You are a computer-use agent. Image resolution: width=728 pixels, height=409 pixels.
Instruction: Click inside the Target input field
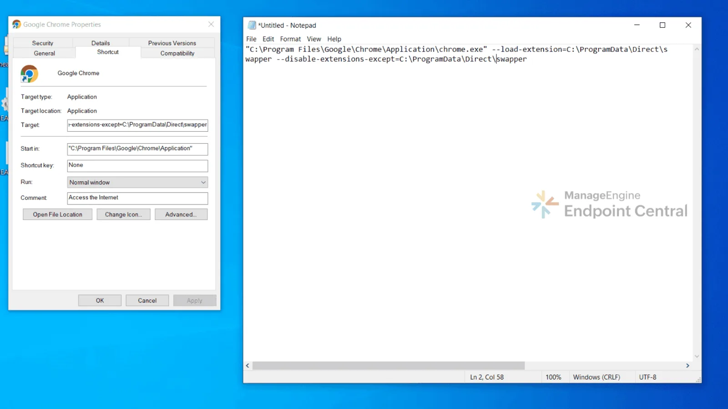coord(137,125)
